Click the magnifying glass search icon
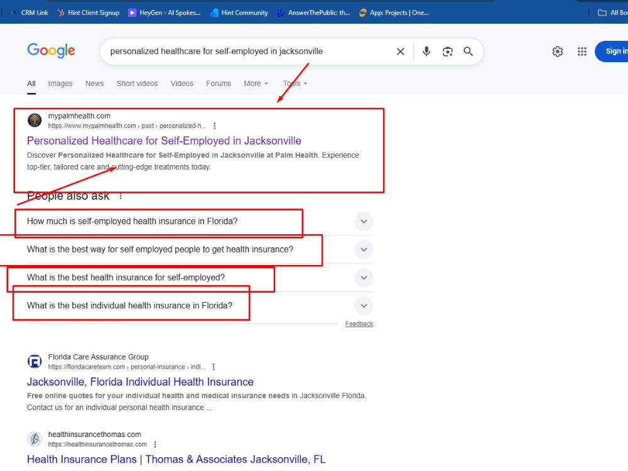 pos(468,51)
